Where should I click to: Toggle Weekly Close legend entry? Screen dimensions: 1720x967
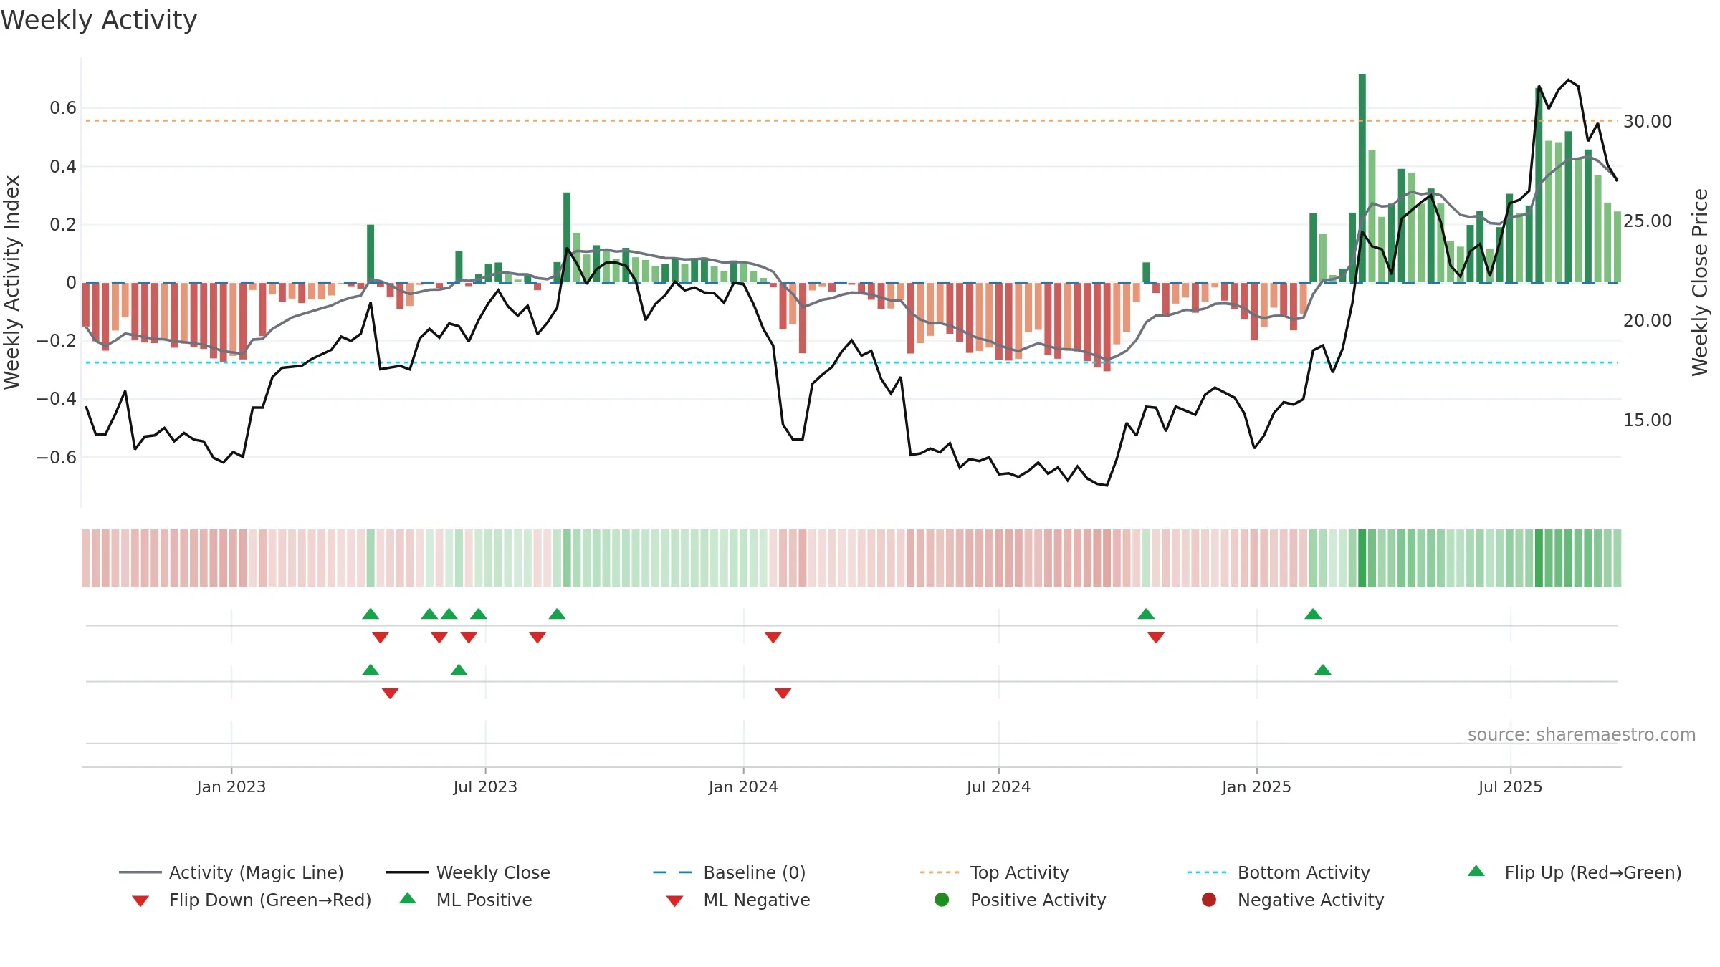tap(468, 872)
